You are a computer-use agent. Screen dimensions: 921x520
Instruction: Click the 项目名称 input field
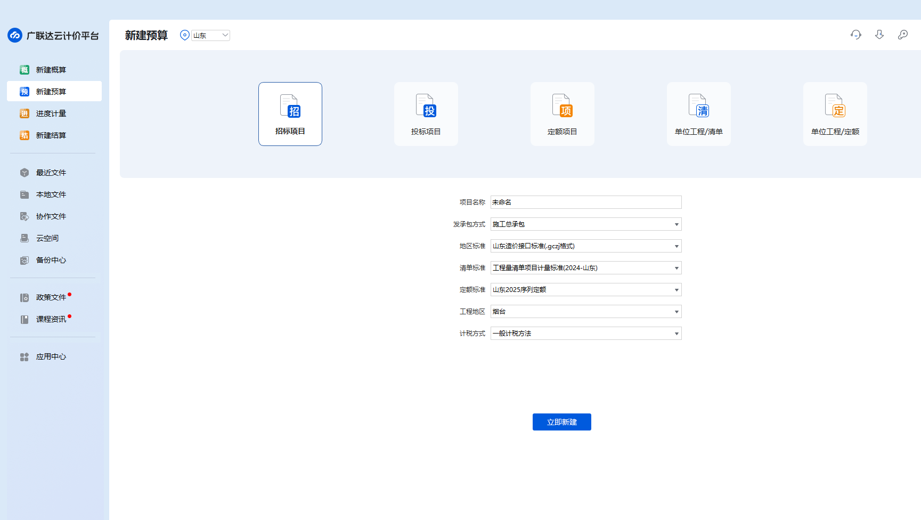pyautogui.click(x=586, y=202)
